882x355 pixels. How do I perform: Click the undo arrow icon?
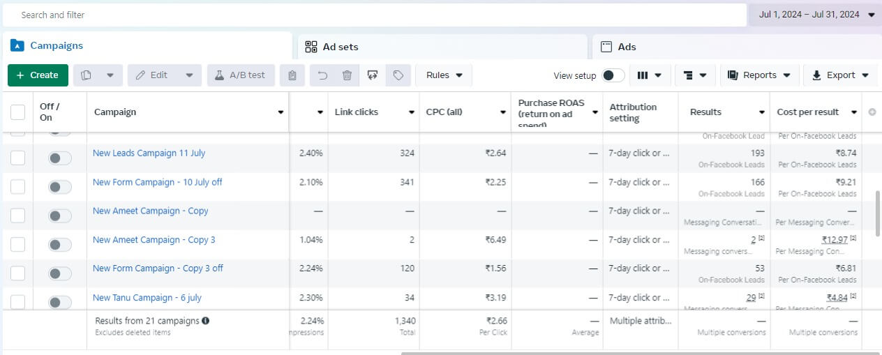coord(322,75)
